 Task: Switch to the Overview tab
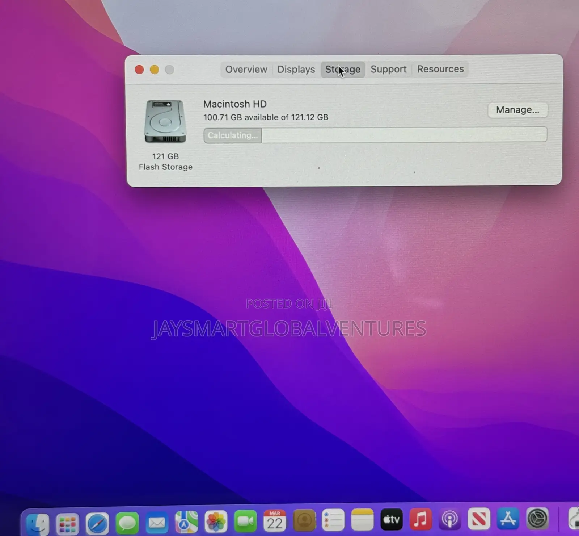(246, 69)
